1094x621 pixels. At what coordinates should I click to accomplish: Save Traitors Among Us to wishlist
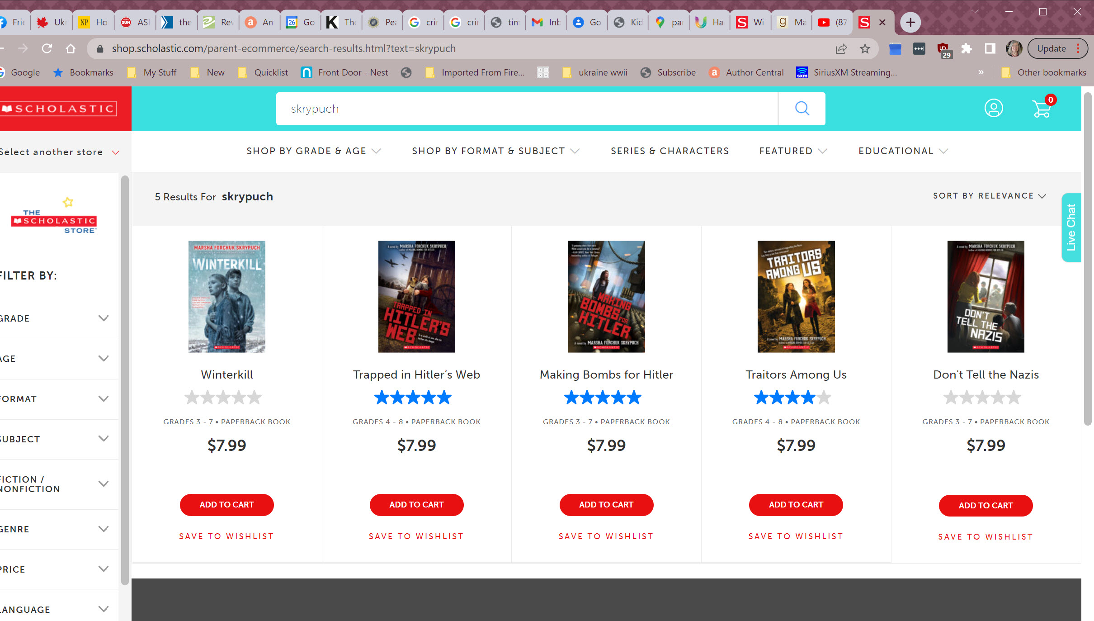point(796,536)
